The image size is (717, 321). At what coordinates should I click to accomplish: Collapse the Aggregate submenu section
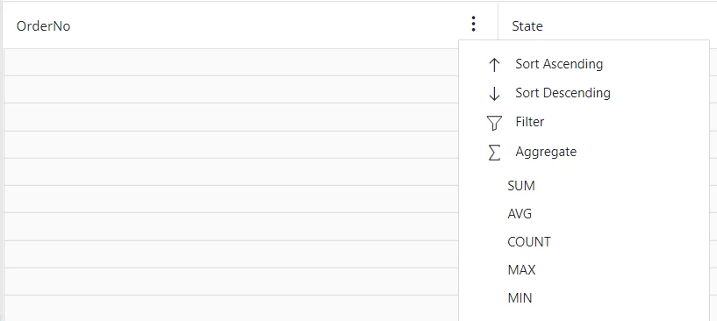(546, 152)
